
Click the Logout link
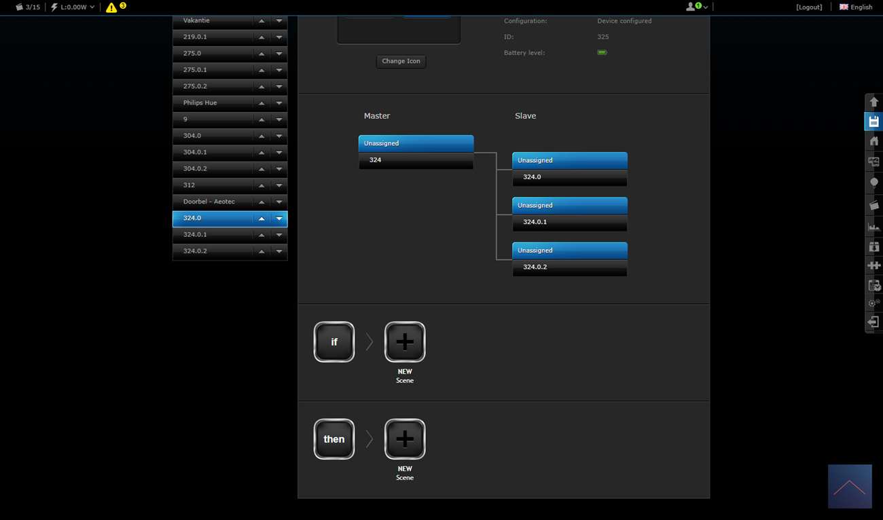click(x=809, y=7)
